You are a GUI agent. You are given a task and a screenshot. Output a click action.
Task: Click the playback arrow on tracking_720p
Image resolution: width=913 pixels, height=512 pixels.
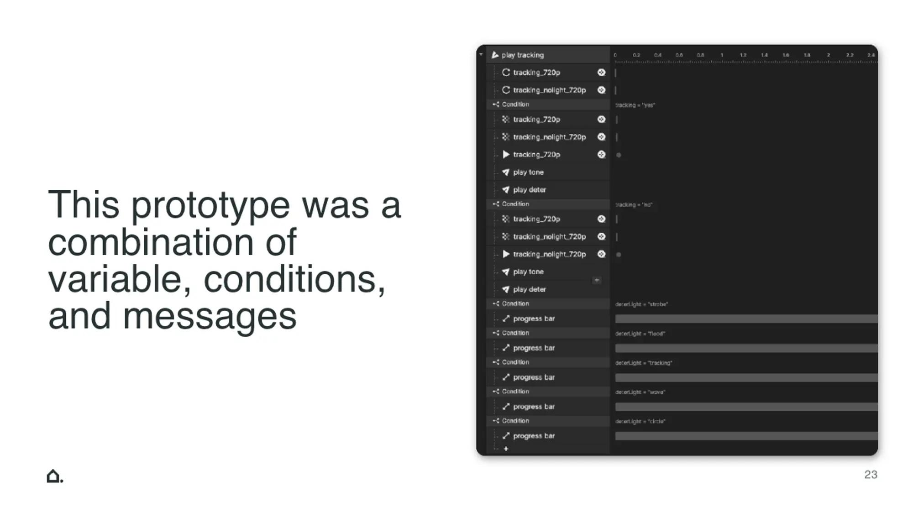tap(505, 154)
